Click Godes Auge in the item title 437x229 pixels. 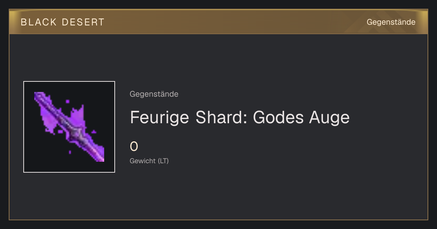click(x=301, y=117)
